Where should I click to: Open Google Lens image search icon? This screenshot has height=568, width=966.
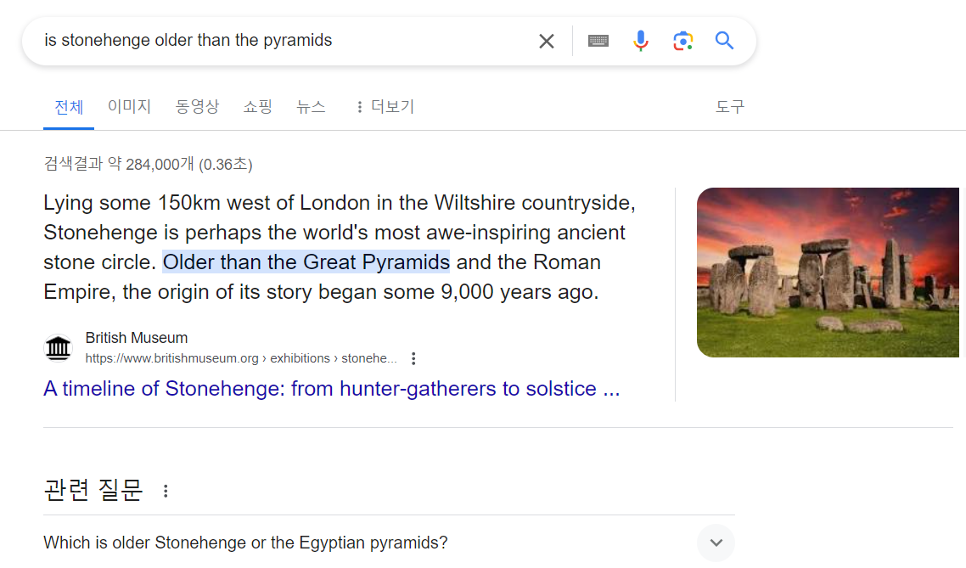pyautogui.click(x=682, y=41)
